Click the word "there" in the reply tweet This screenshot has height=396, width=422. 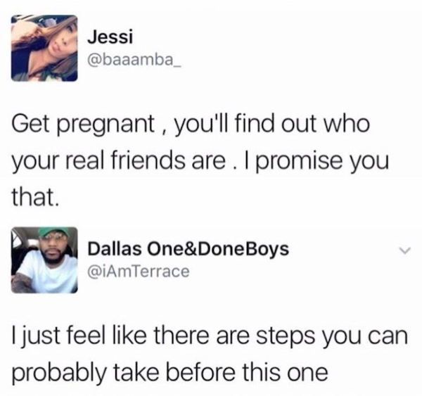pos(181,336)
